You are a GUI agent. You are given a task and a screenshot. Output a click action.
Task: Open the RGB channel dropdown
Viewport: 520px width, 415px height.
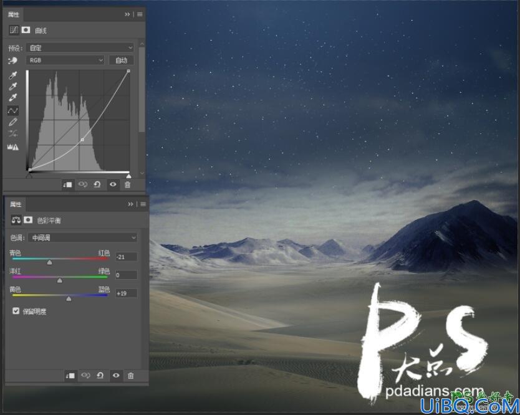point(65,60)
